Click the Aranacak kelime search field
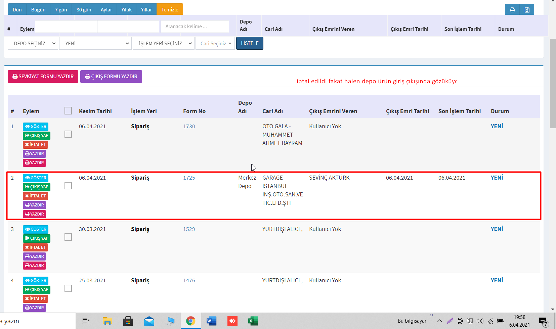Image resolution: width=556 pixels, height=329 pixels. click(195, 27)
